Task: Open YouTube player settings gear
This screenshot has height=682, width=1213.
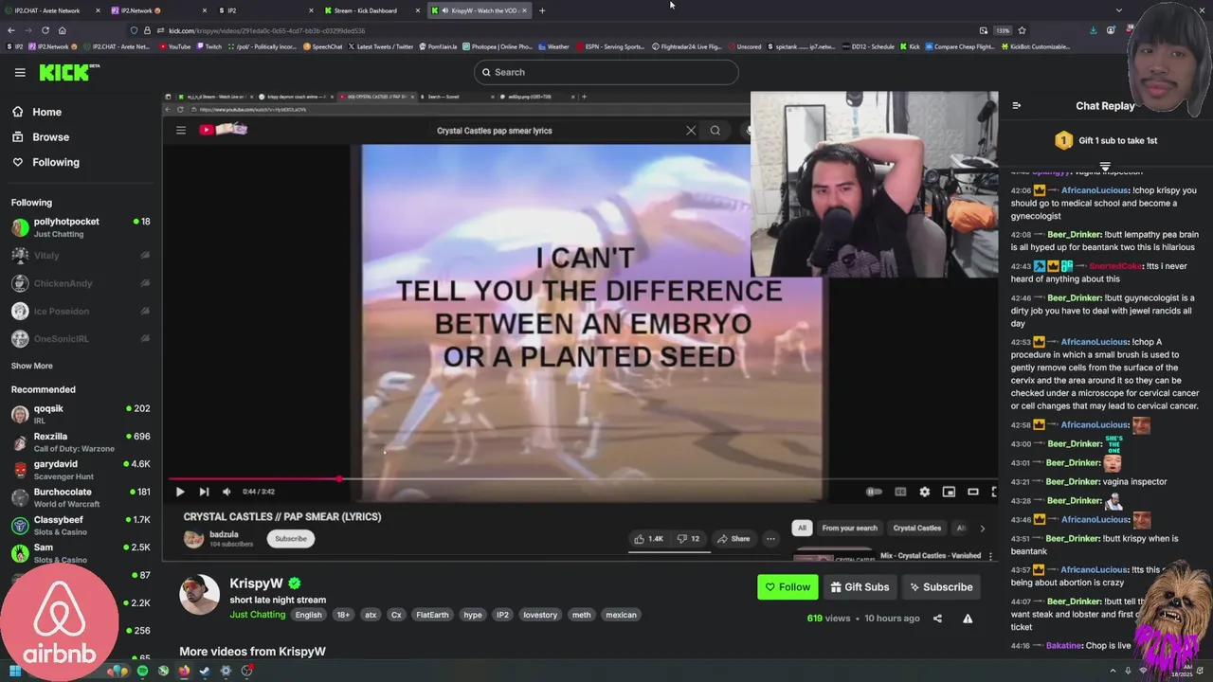Action: (x=925, y=492)
